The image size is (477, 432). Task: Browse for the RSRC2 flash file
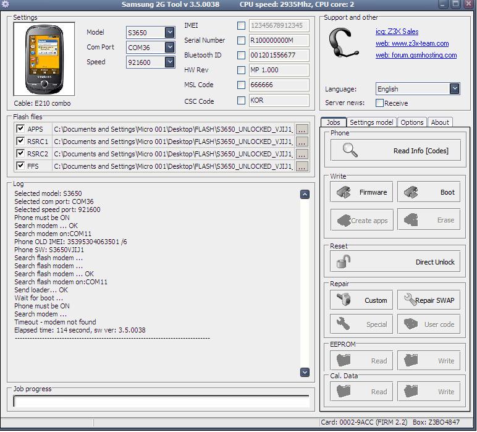(302, 155)
